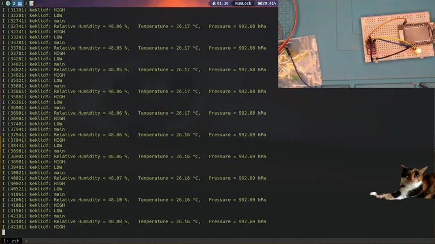Select workspace 2 terminal monitor icon
Image resolution: width=435 pixels, height=244 pixels.
(20, 3)
